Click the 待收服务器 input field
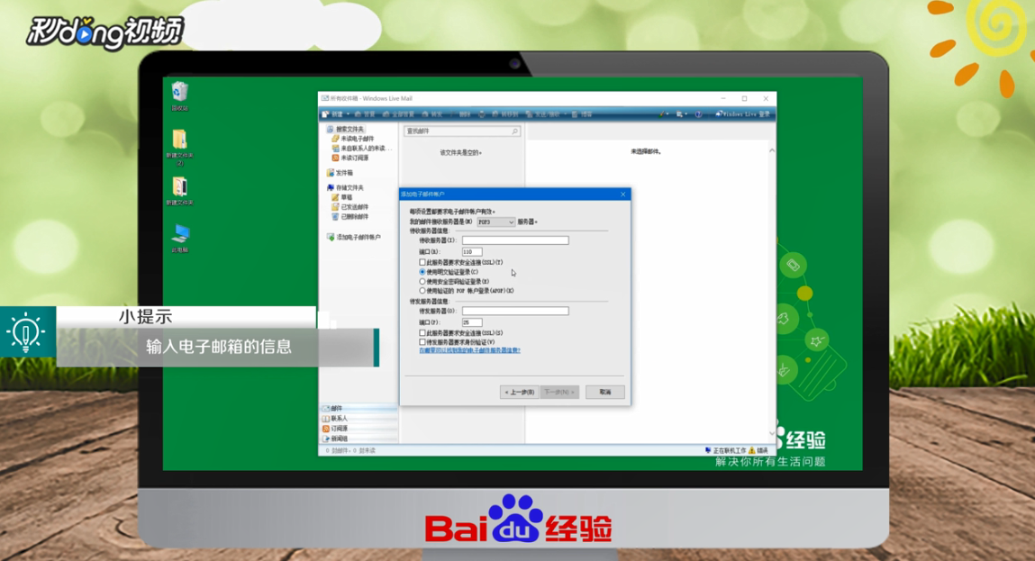Image resolution: width=1035 pixels, height=561 pixels. click(513, 240)
